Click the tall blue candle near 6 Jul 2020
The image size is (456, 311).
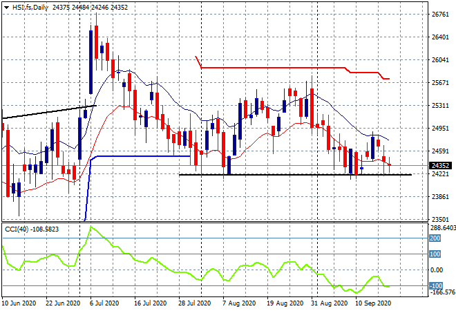(x=91, y=62)
